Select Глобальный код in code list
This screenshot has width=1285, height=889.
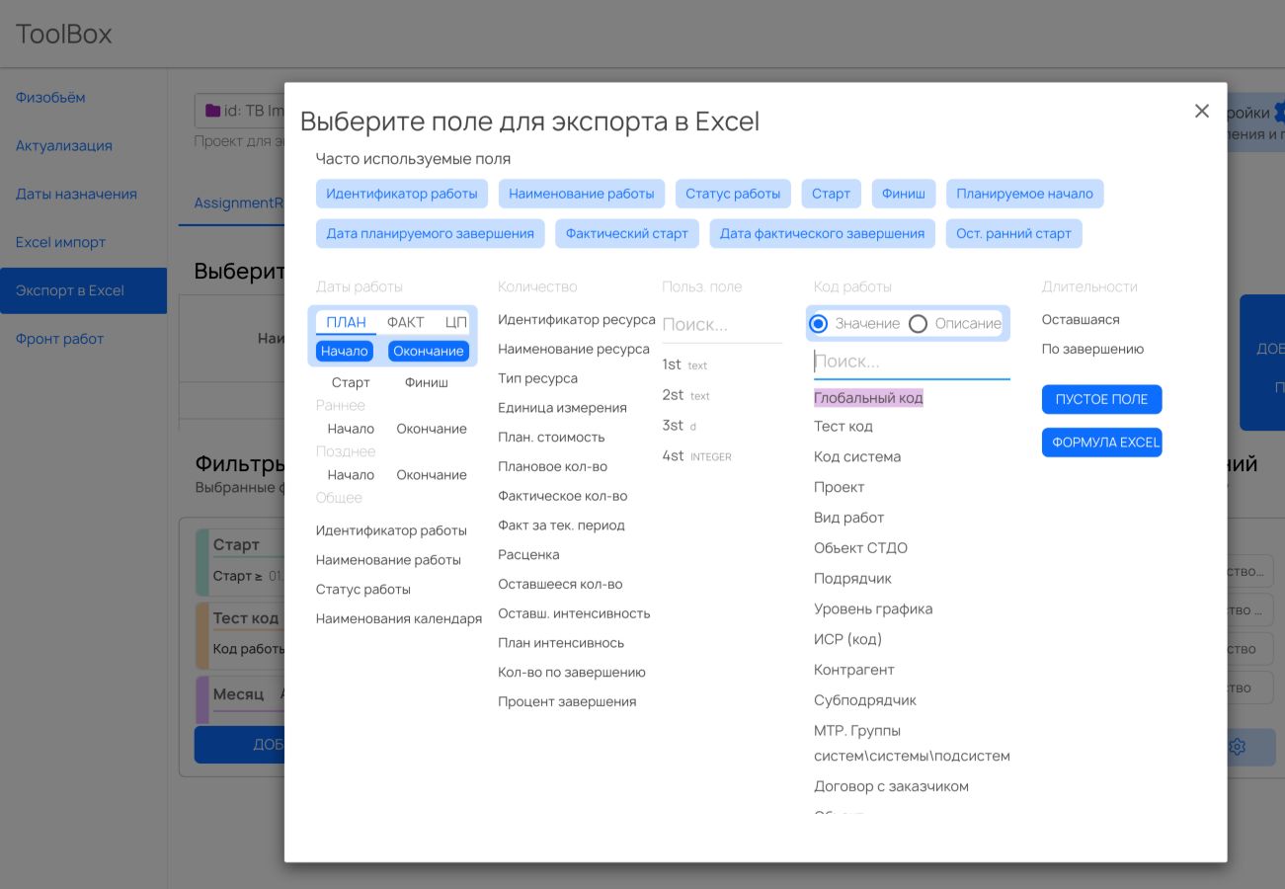click(x=868, y=398)
